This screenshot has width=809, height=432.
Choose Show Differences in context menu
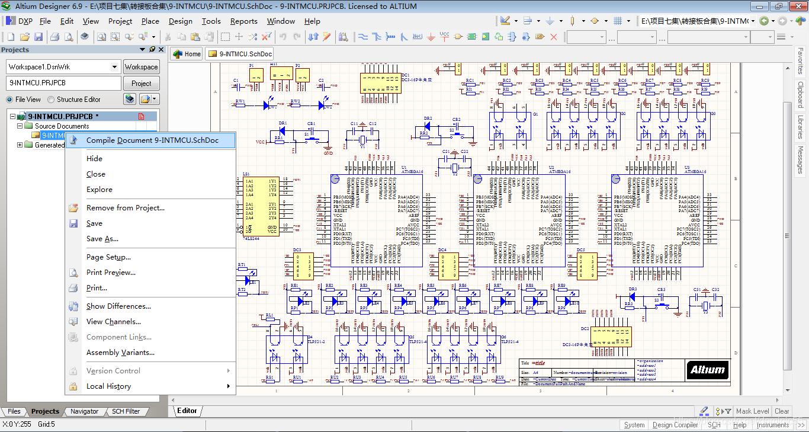pos(150,306)
